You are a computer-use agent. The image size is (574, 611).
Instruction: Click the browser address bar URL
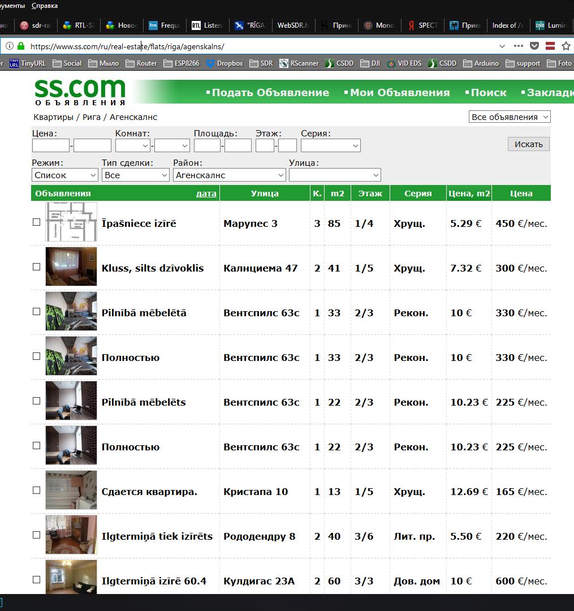pyautogui.click(x=127, y=46)
